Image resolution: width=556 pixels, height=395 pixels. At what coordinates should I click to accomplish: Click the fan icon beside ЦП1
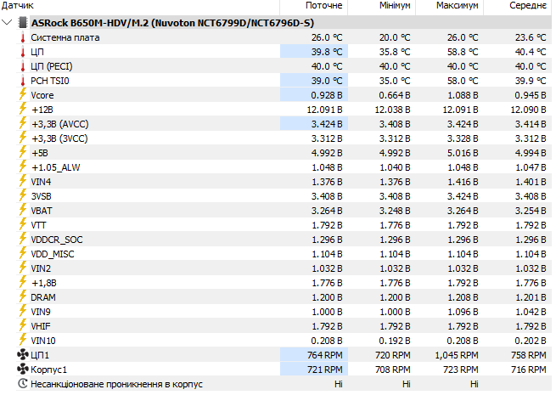pyautogui.click(x=23, y=354)
